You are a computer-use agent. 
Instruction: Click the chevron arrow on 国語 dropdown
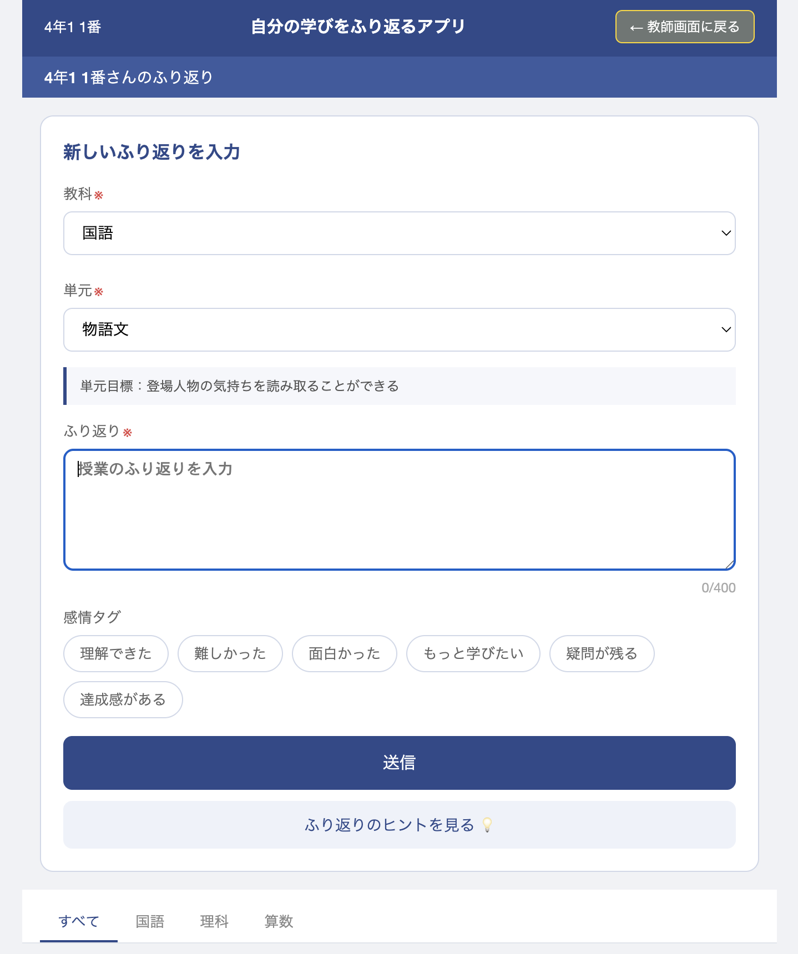[x=725, y=233]
